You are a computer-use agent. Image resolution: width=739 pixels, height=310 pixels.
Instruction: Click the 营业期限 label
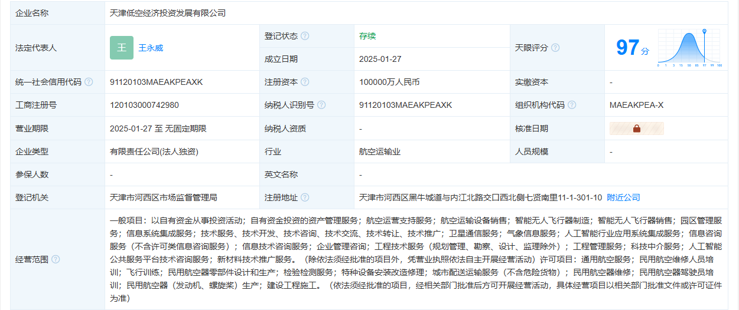tap(32, 128)
